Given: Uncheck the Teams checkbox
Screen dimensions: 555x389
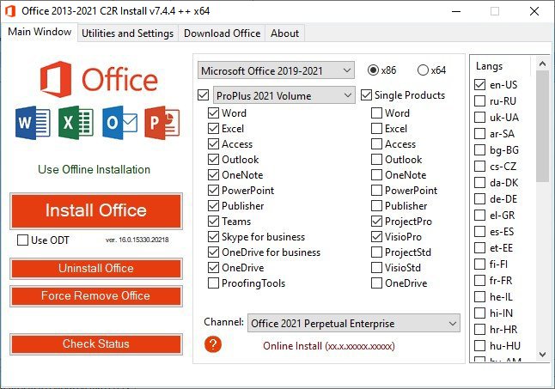Looking at the screenshot, I should point(213,221).
